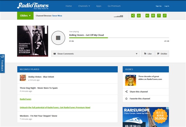Click the thumbs-down Dislike button
The image size is (186, 127).
(162, 54)
